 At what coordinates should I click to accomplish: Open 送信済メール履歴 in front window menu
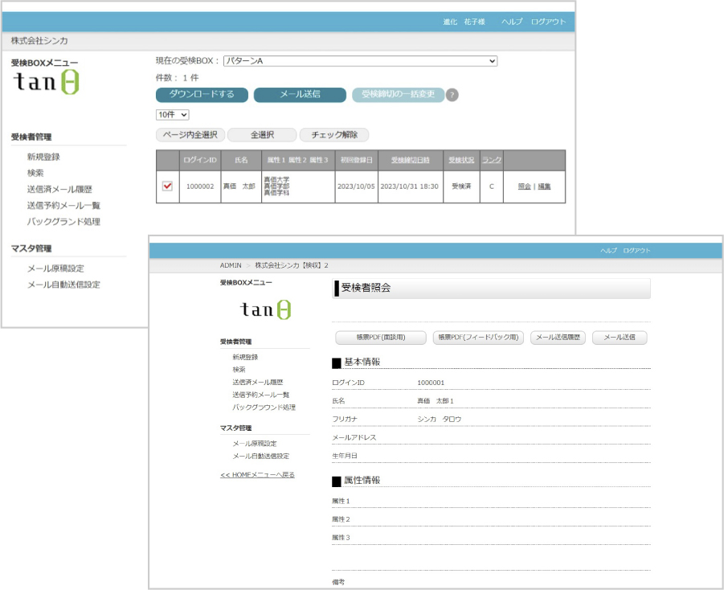pyautogui.click(x=258, y=382)
